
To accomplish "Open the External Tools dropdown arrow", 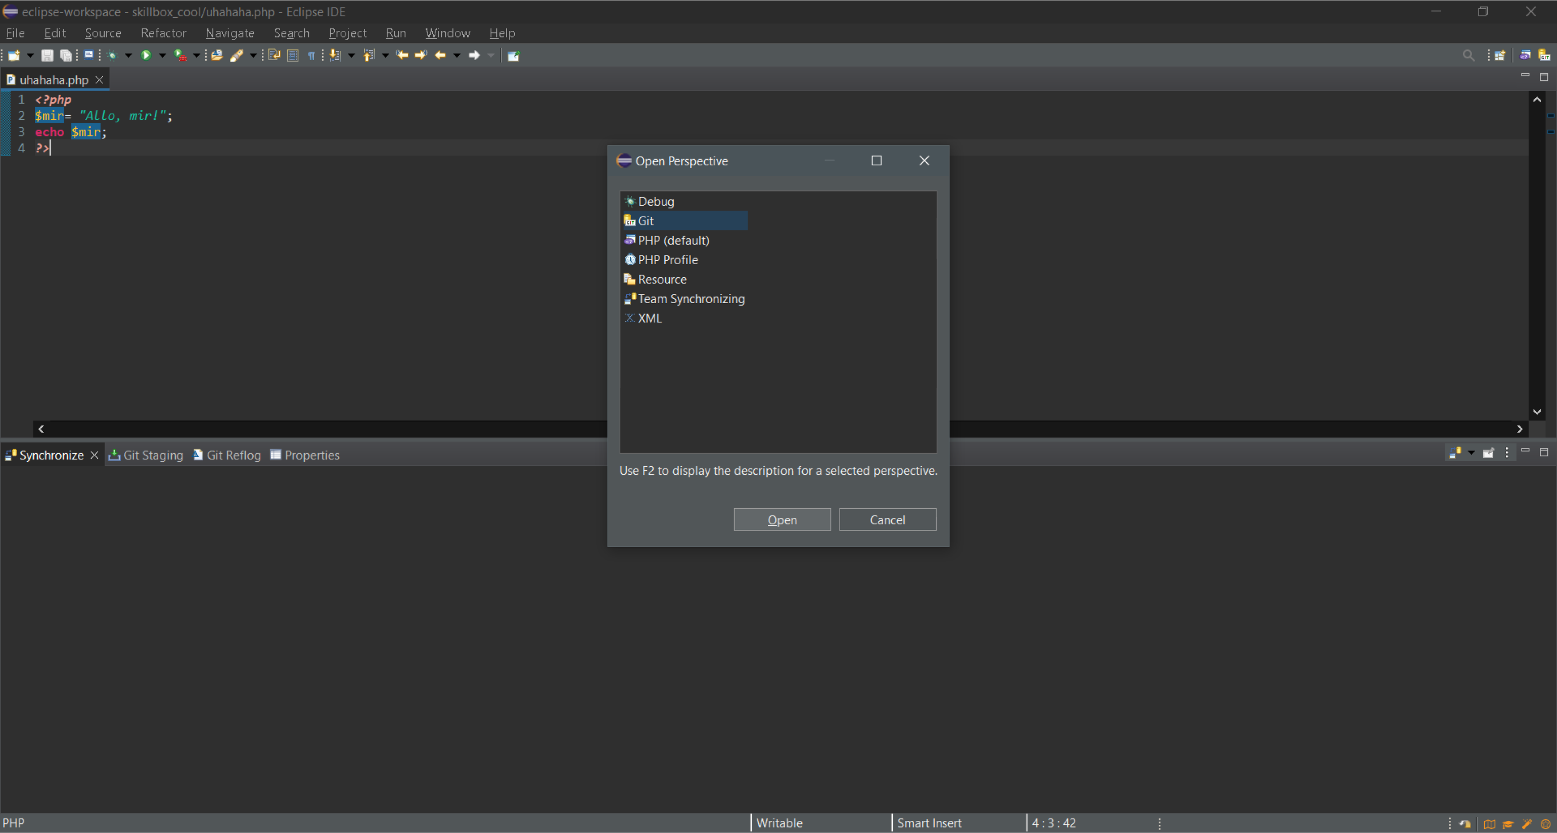I will click(197, 56).
